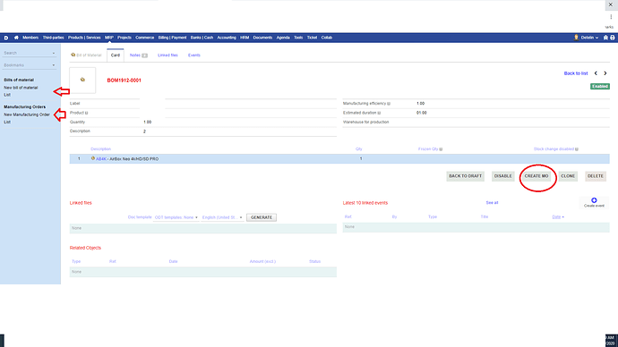Open the Documents menu
The height and width of the screenshot is (347, 618).
[x=262, y=38]
